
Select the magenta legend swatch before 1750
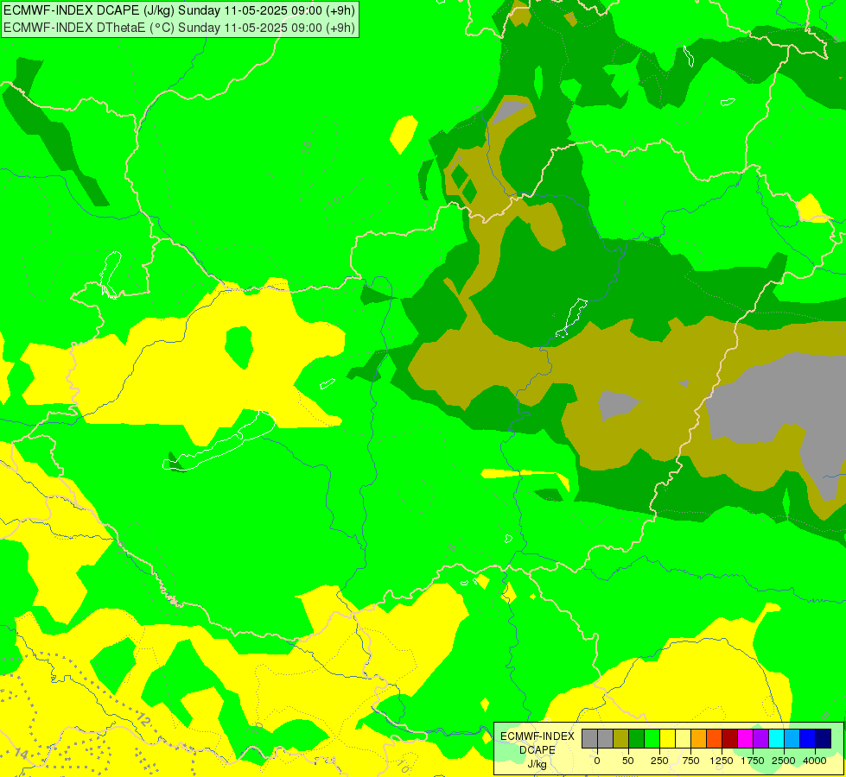pyautogui.click(x=745, y=738)
